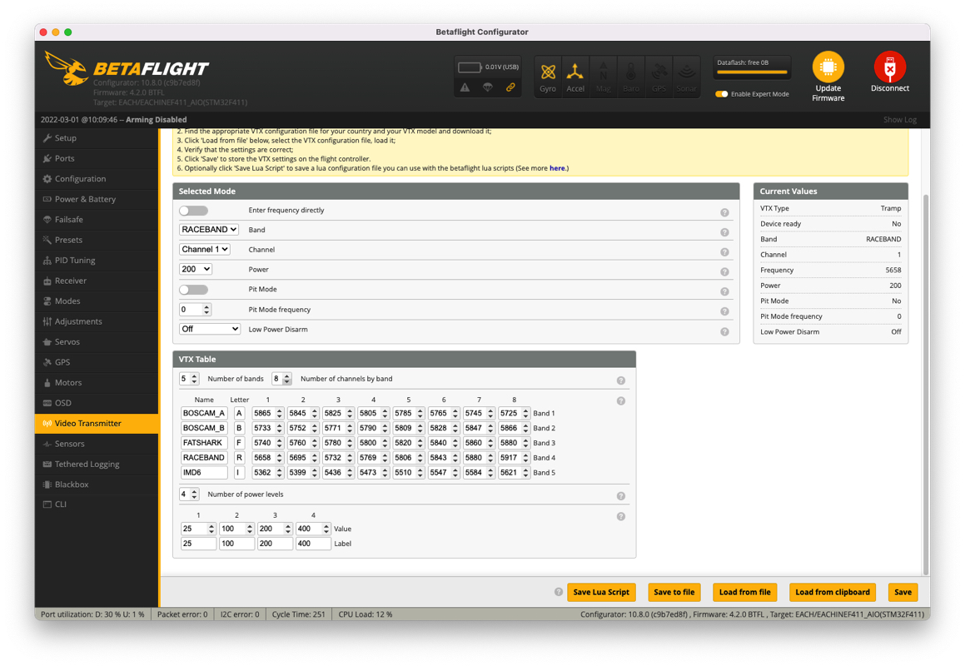Open the CLI tab
Viewport: 965px width, 666px height.
[97, 504]
